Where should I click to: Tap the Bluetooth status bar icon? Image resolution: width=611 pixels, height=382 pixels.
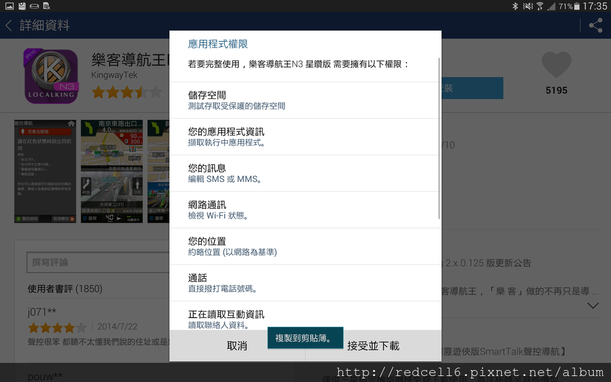[x=515, y=6]
